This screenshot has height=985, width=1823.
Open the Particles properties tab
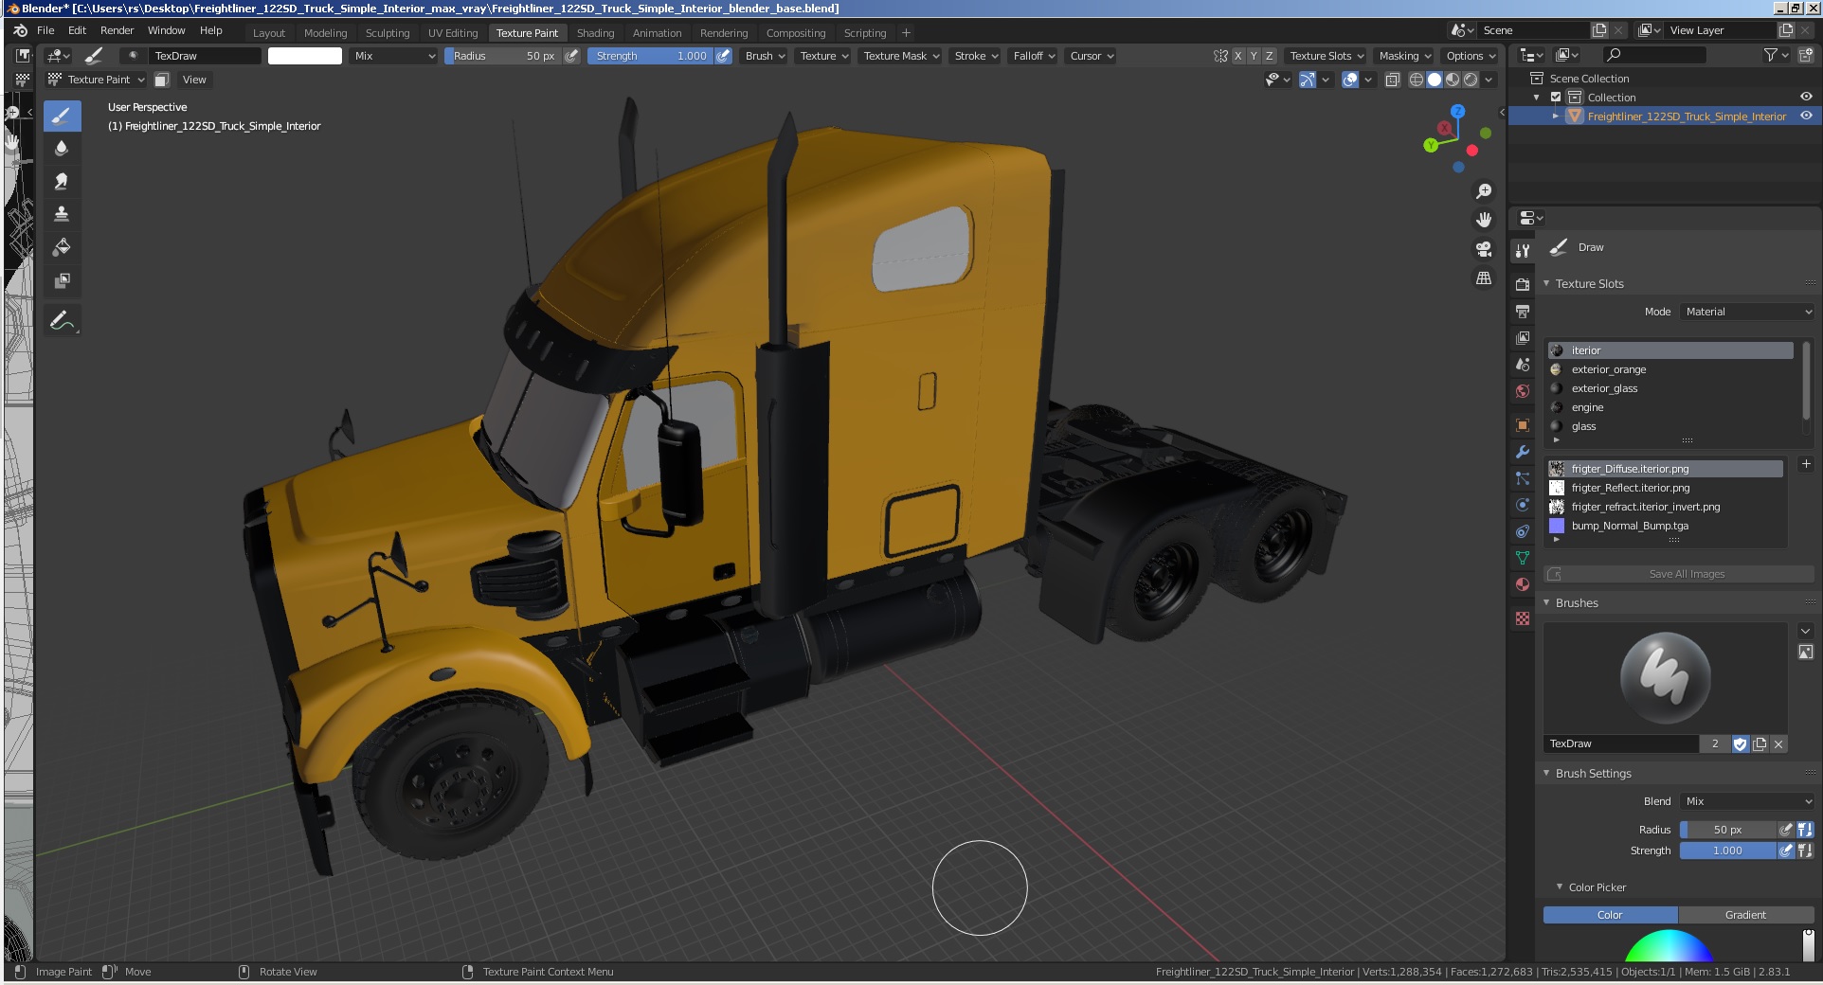(x=1523, y=478)
